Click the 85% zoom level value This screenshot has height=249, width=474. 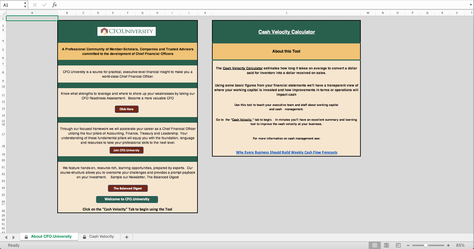(x=460, y=245)
